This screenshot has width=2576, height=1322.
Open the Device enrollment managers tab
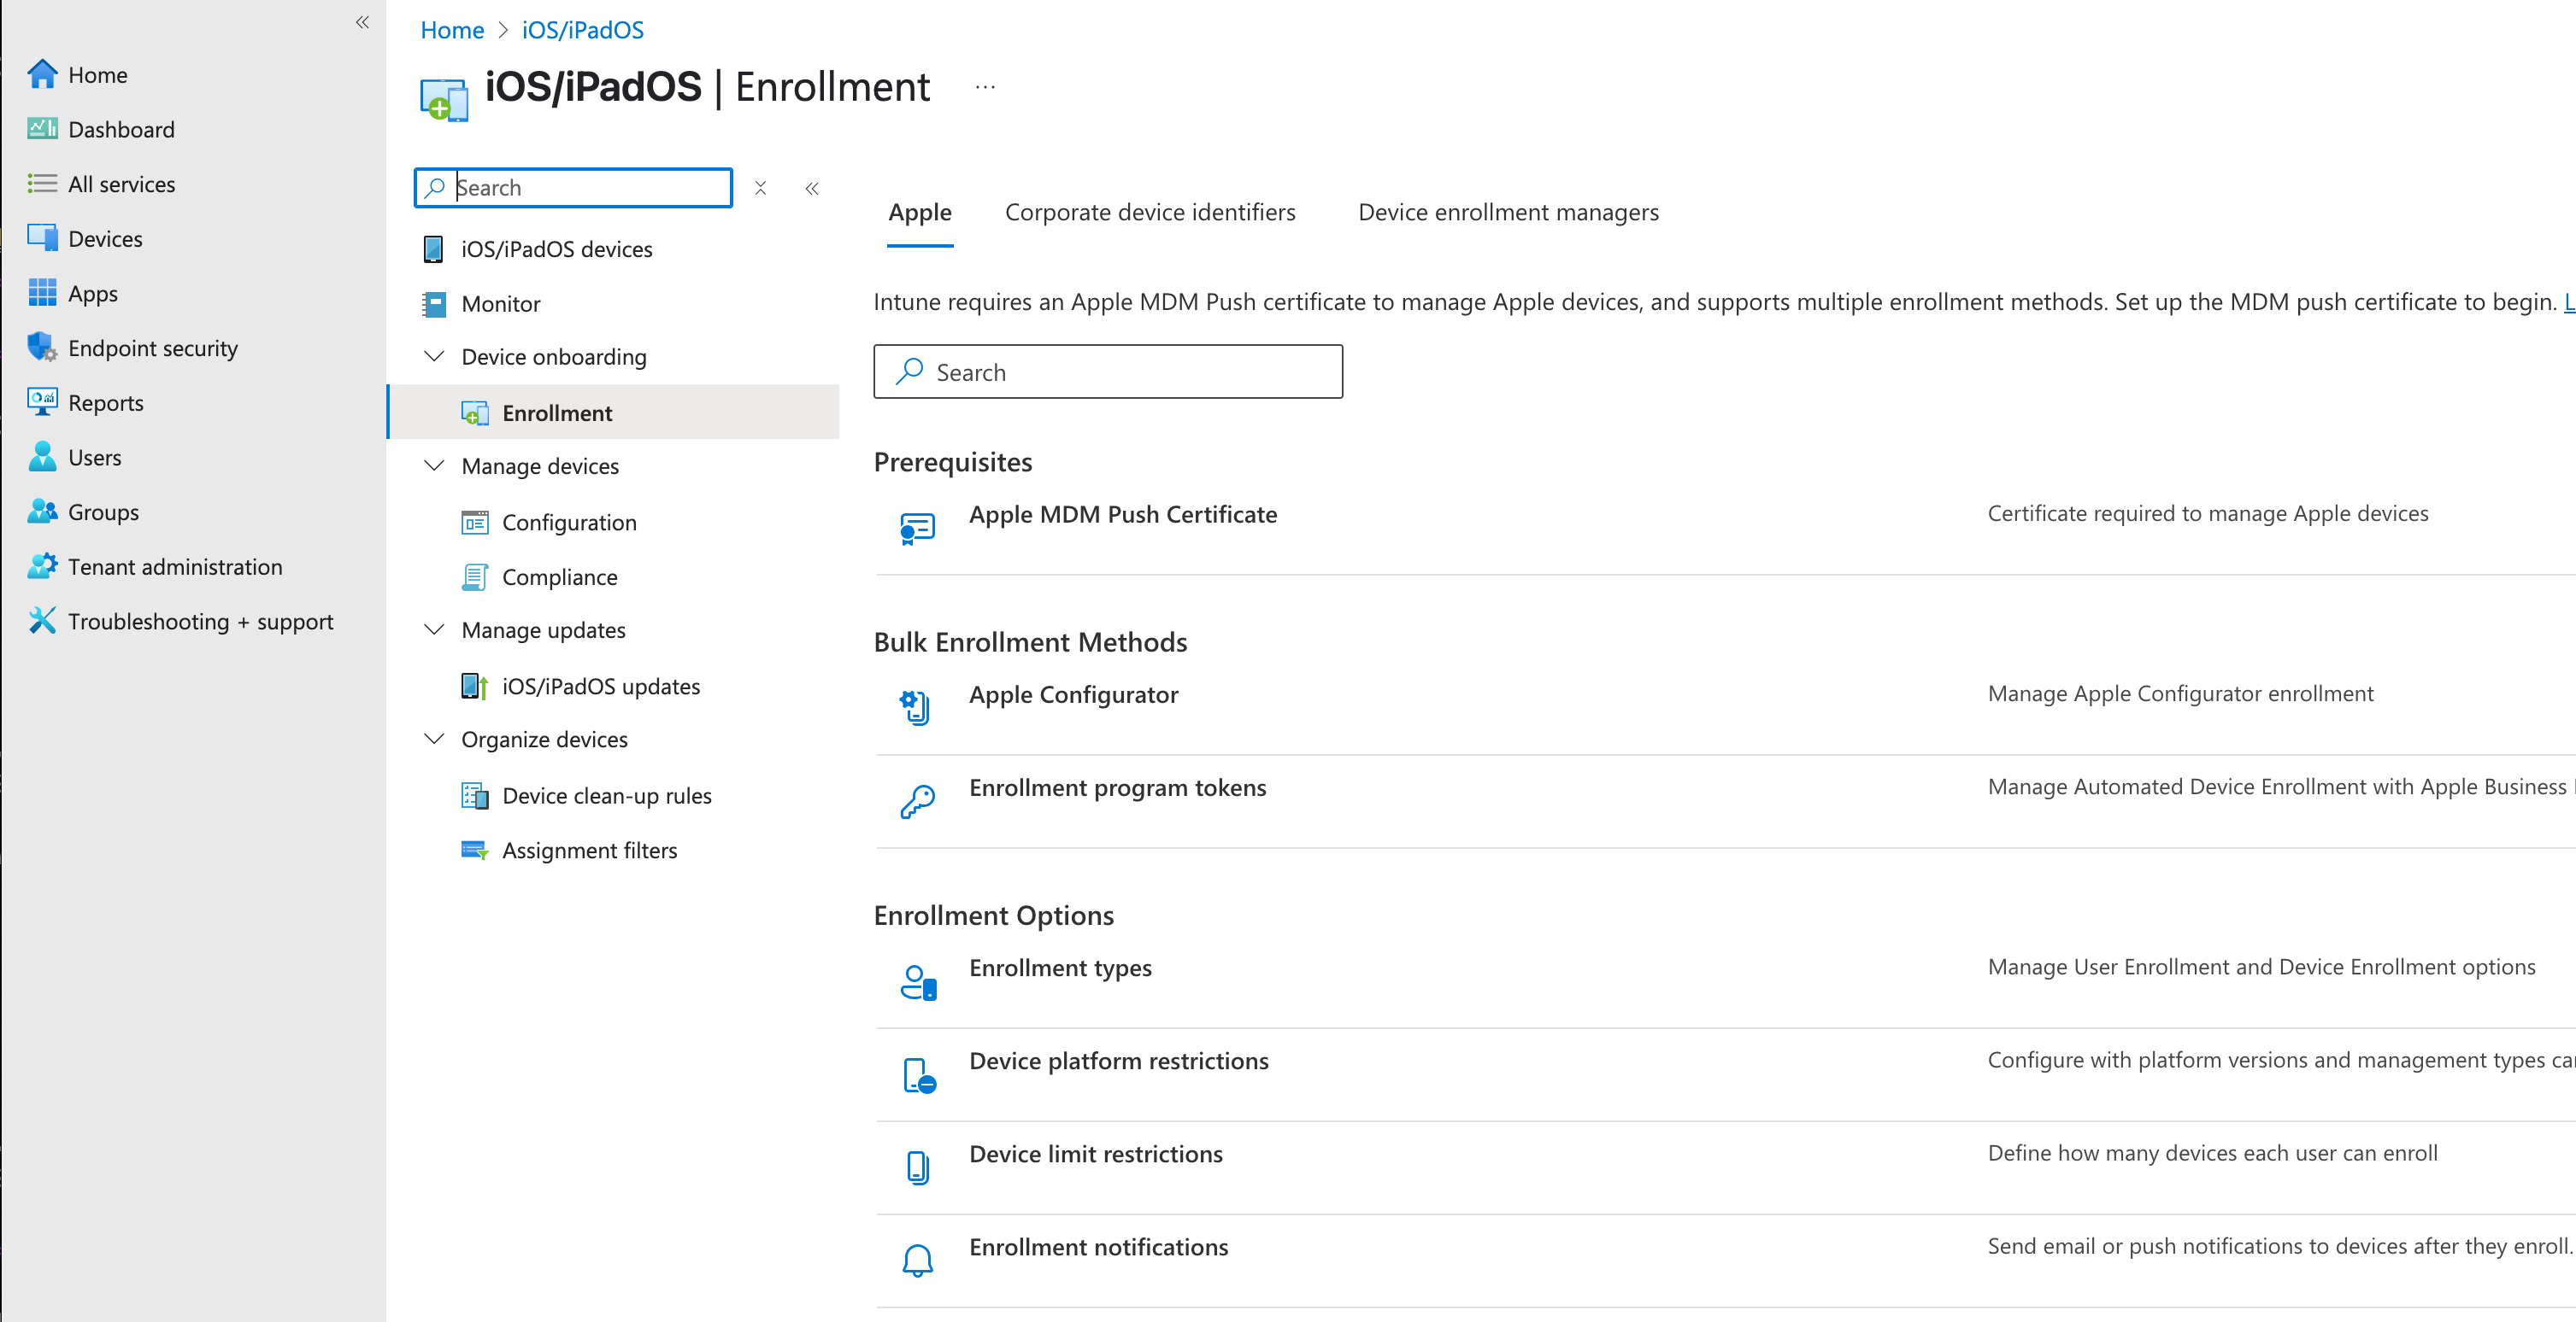[x=1507, y=212]
